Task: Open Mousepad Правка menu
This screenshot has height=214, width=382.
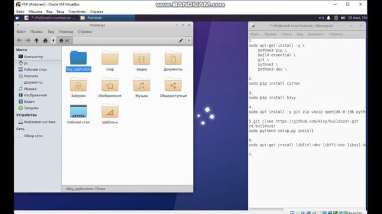Action: 270,34
